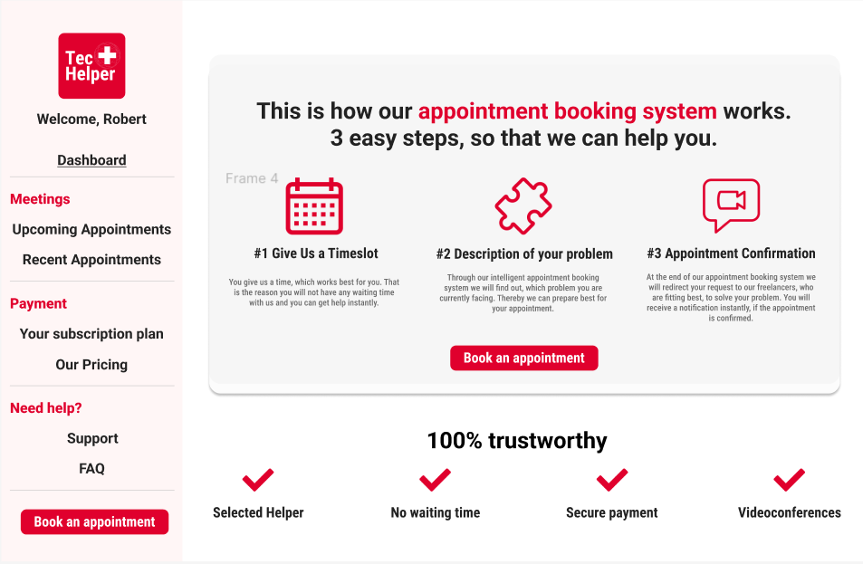Click checkmark above Videoconferences

click(790, 480)
